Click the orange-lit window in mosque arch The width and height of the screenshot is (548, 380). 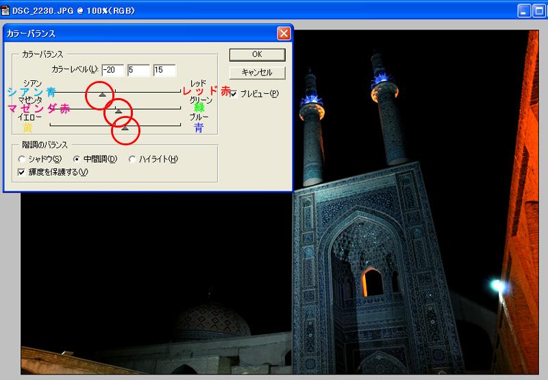372,282
